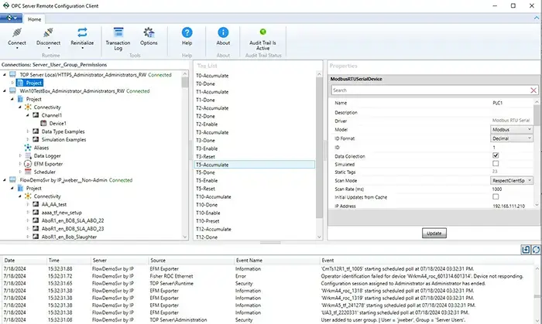Select the Channel1 node
The width and height of the screenshot is (542, 324).
[x=52, y=115]
